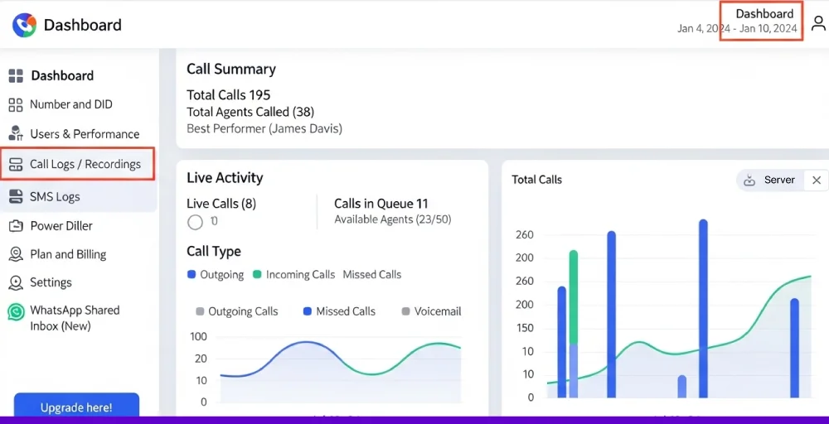Screen dimensions: 829x424
Task: Click the Call Type heading
Action: (x=214, y=252)
